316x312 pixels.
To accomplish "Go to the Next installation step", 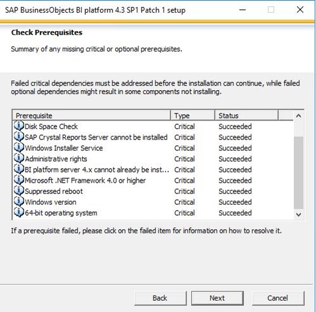I will click(x=217, y=298).
